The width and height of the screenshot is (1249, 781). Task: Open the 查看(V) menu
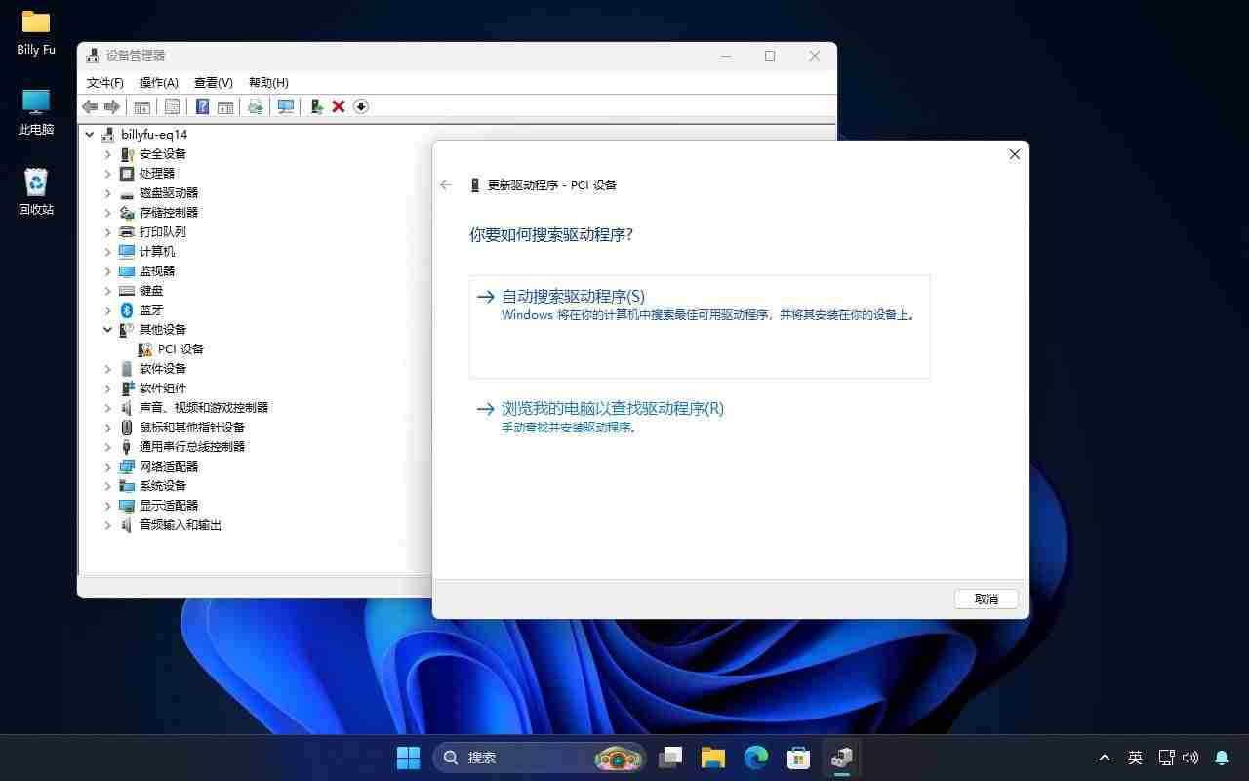point(212,82)
